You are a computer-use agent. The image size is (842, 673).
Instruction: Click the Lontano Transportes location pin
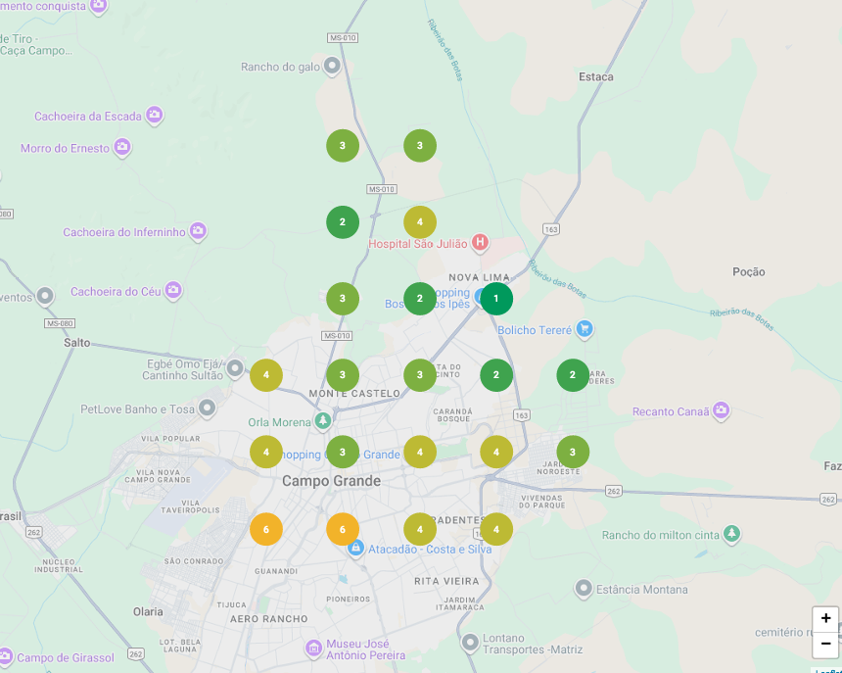(470, 642)
